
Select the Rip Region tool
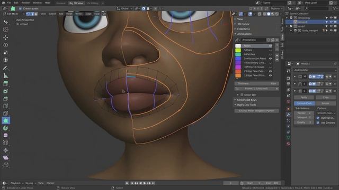point(6,165)
